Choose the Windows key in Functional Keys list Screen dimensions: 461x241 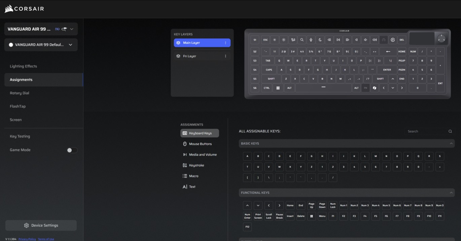(311, 216)
